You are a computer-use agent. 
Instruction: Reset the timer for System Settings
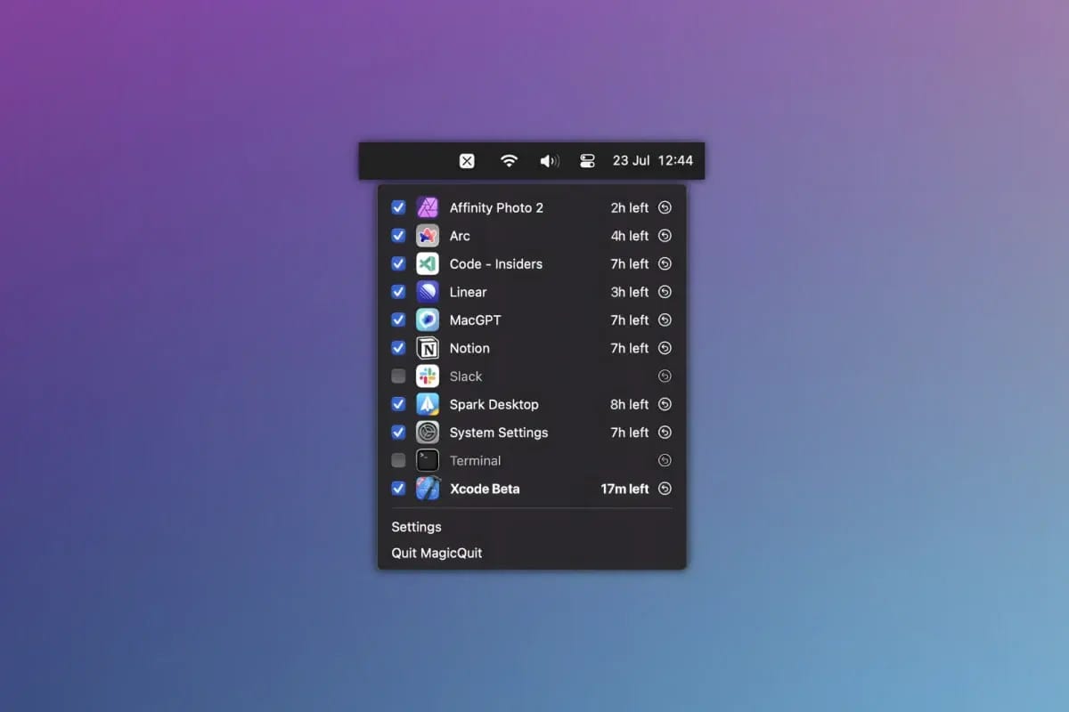[x=665, y=433]
